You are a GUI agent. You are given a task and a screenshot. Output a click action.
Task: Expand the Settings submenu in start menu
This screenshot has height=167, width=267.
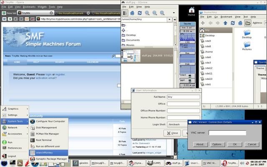[x=15, y=115]
